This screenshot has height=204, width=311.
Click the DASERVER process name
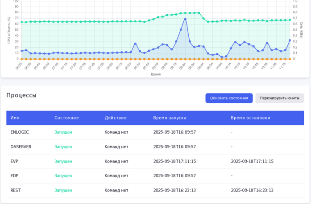[21, 147]
